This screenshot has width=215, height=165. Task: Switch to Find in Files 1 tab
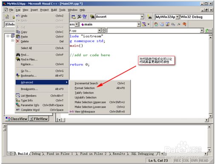(x=60, y=153)
